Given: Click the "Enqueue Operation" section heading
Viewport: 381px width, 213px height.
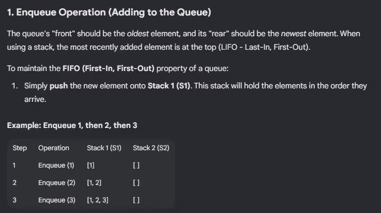Looking at the screenshot, I should pyautogui.click(x=109, y=13).
